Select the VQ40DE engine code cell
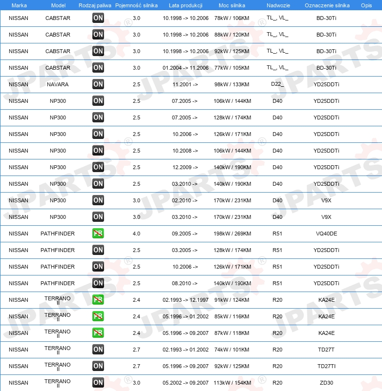 coord(326,234)
